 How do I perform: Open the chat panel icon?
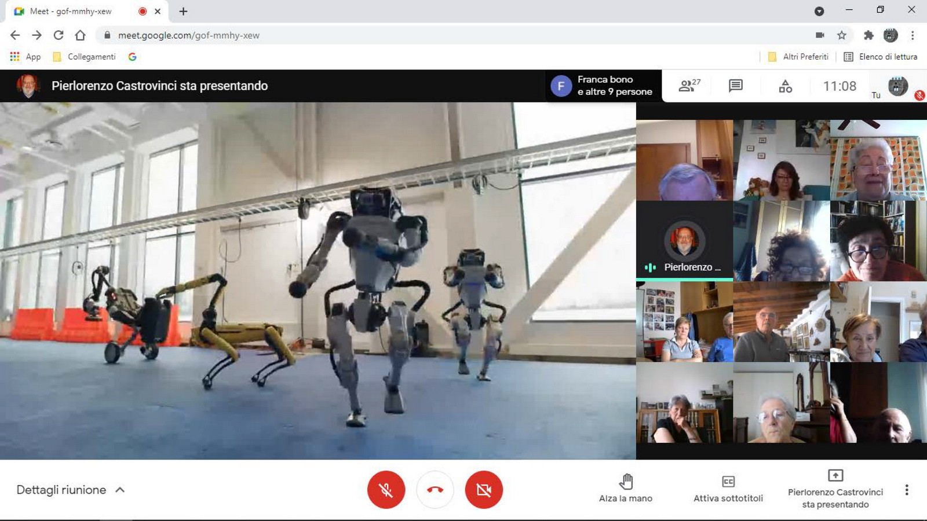coord(736,86)
